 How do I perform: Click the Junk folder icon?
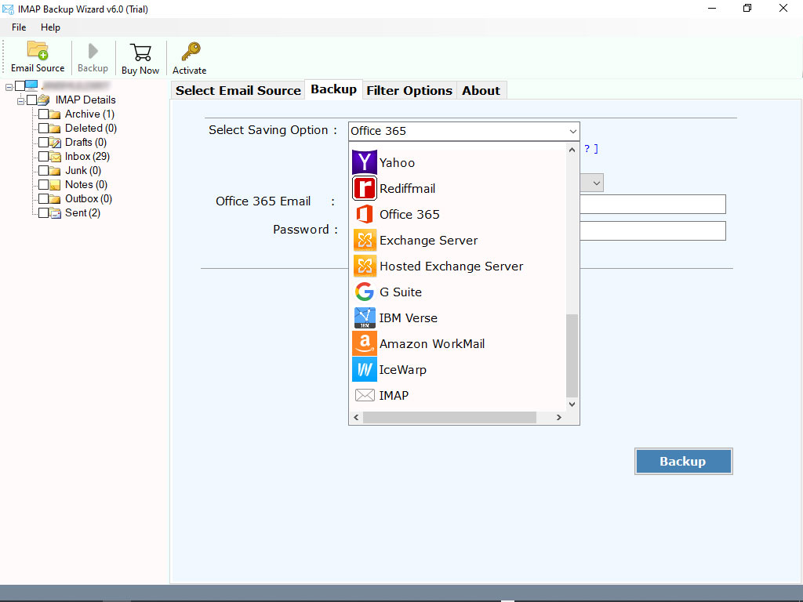click(x=55, y=170)
